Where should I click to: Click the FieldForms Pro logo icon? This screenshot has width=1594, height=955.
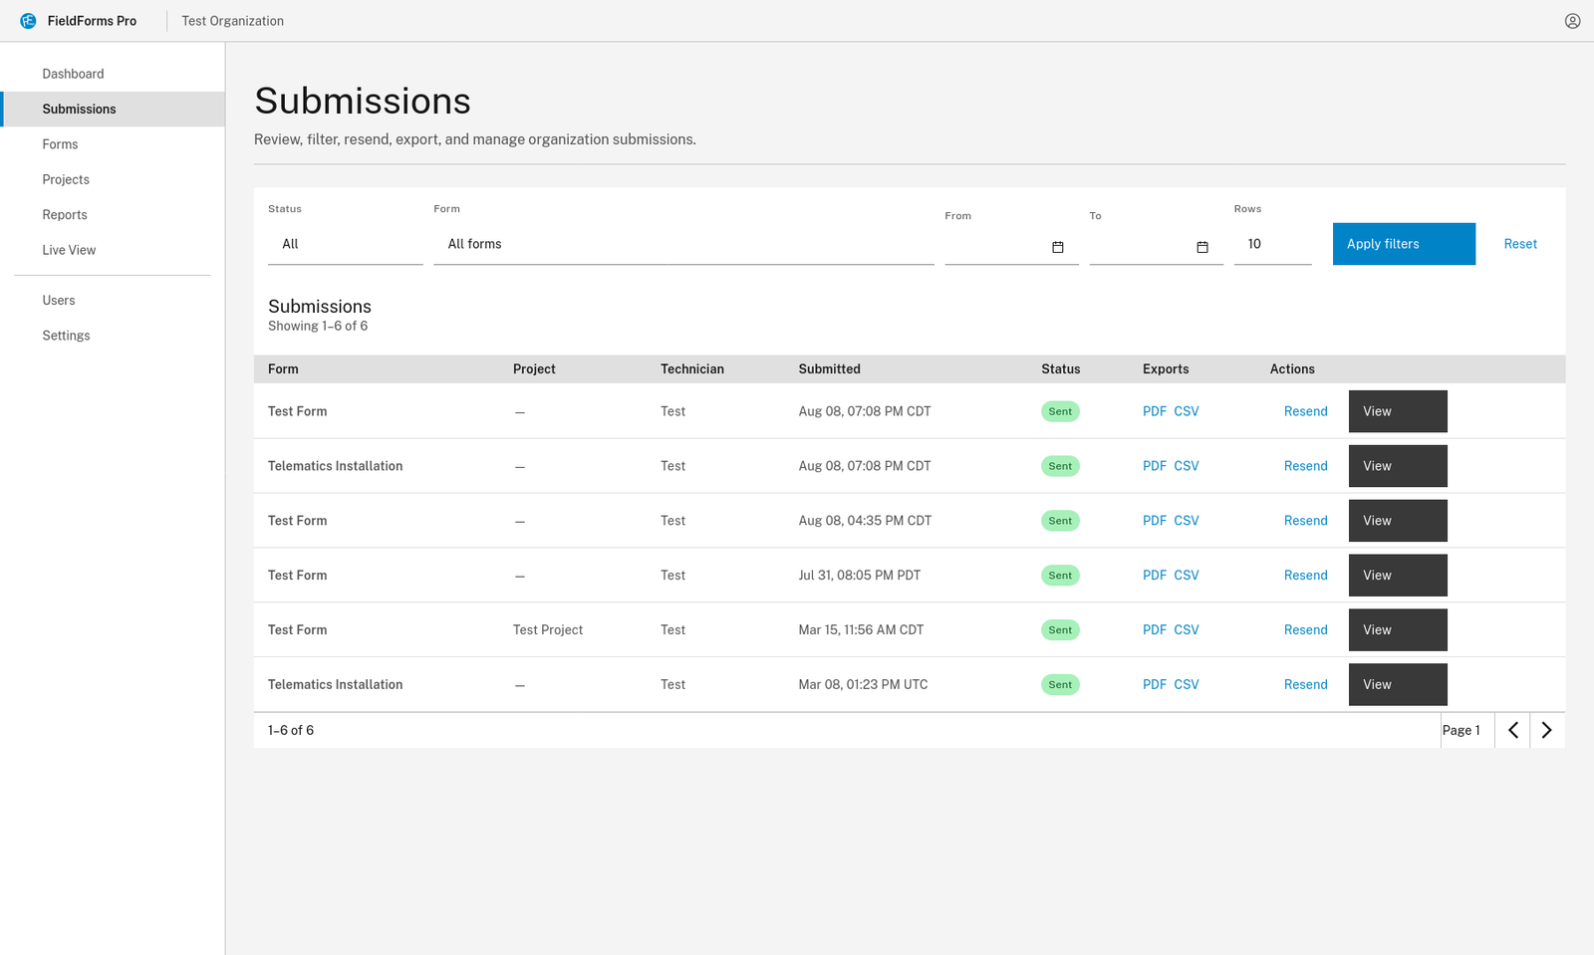tap(28, 21)
